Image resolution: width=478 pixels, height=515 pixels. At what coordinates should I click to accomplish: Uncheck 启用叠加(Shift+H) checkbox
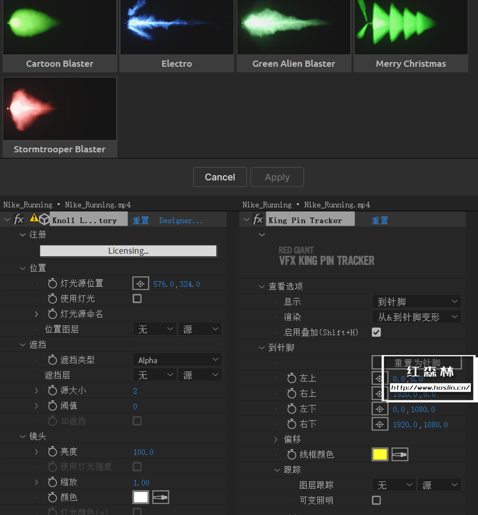click(376, 333)
